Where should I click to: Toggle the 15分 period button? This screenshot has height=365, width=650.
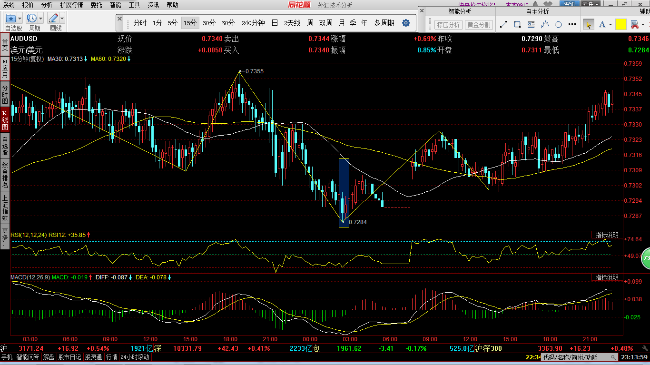190,23
